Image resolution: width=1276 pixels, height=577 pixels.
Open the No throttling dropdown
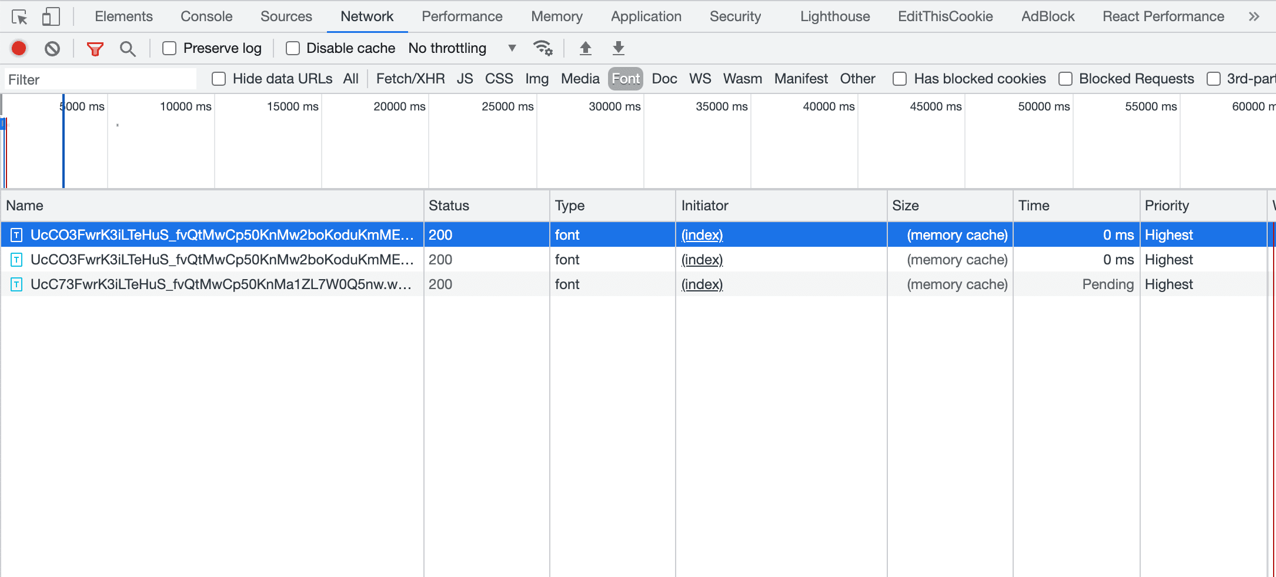tap(460, 48)
